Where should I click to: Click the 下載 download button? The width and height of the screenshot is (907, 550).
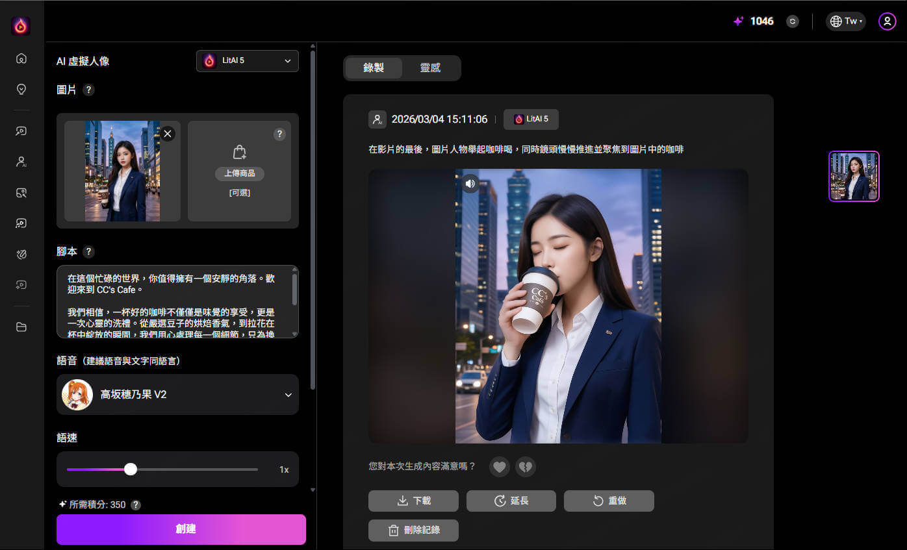pos(413,501)
